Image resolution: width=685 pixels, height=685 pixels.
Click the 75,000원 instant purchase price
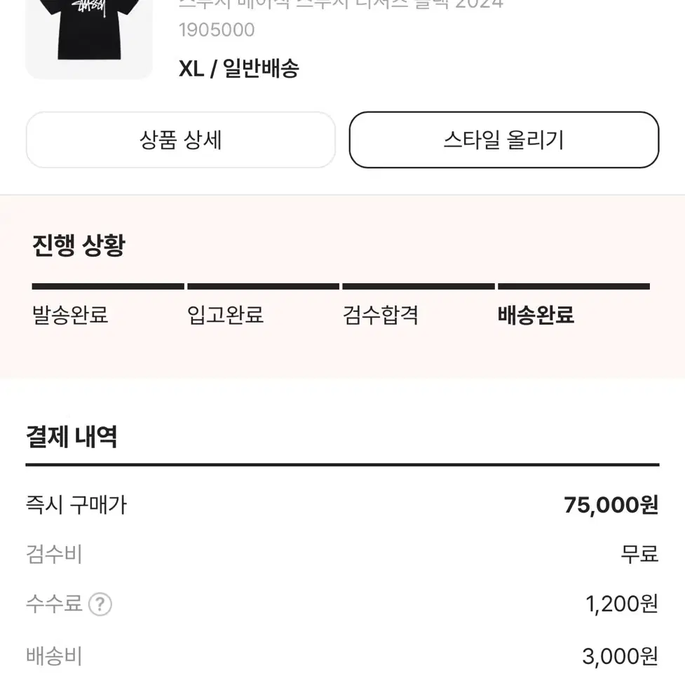click(611, 505)
